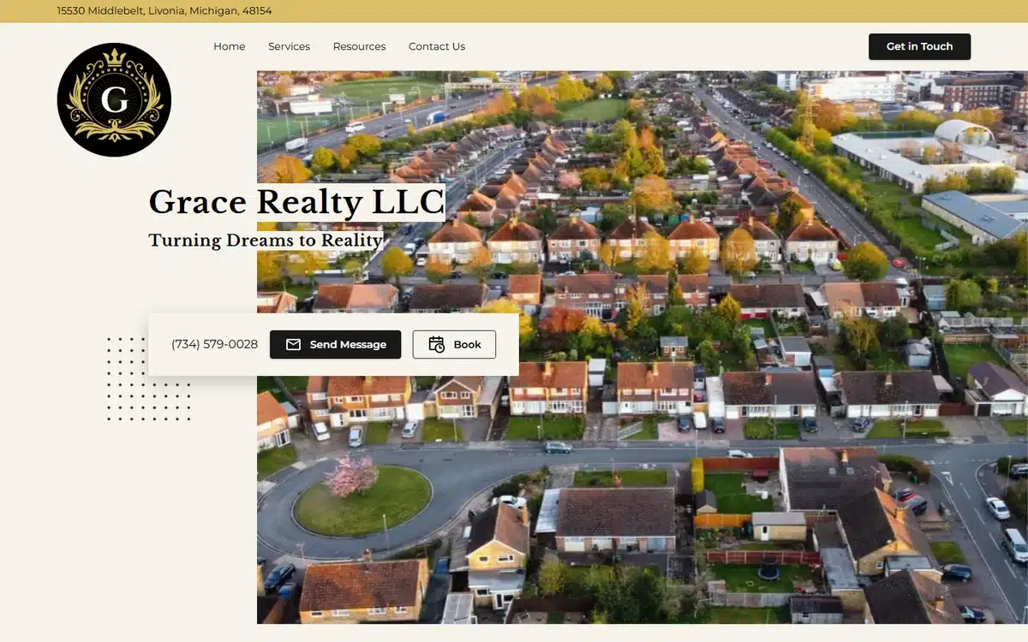Select the Grace Realty LLC heading
The image size is (1028, 642).
tap(296, 203)
